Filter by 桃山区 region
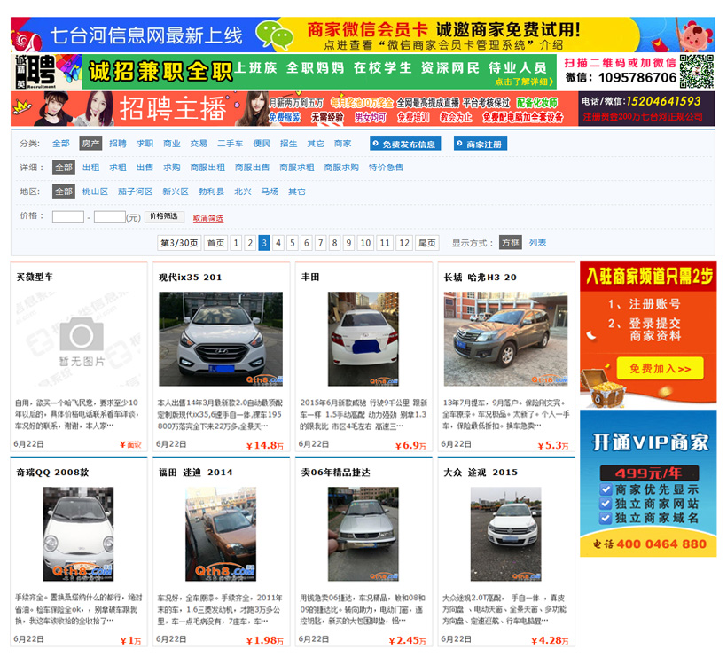The height and width of the screenshot is (665, 727). coord(95,192)
